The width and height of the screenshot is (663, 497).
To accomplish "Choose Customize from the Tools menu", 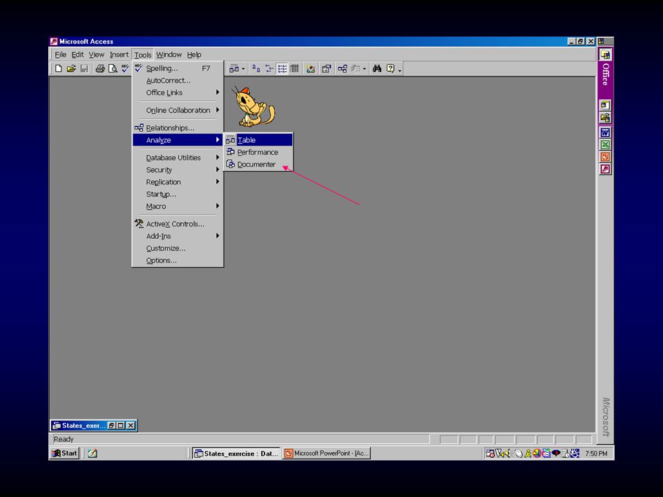I will click(x=177, y=248).
